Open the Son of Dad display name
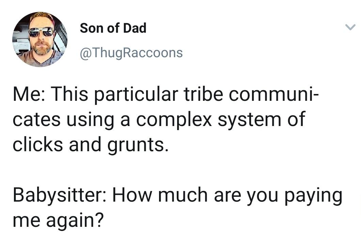 (113, 28)
